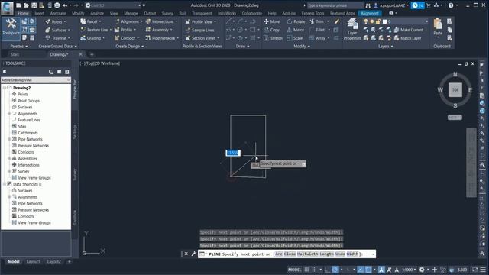
Task: Expand the Pipe Networks node under Drawing2
Action: (x=9, y=139)
